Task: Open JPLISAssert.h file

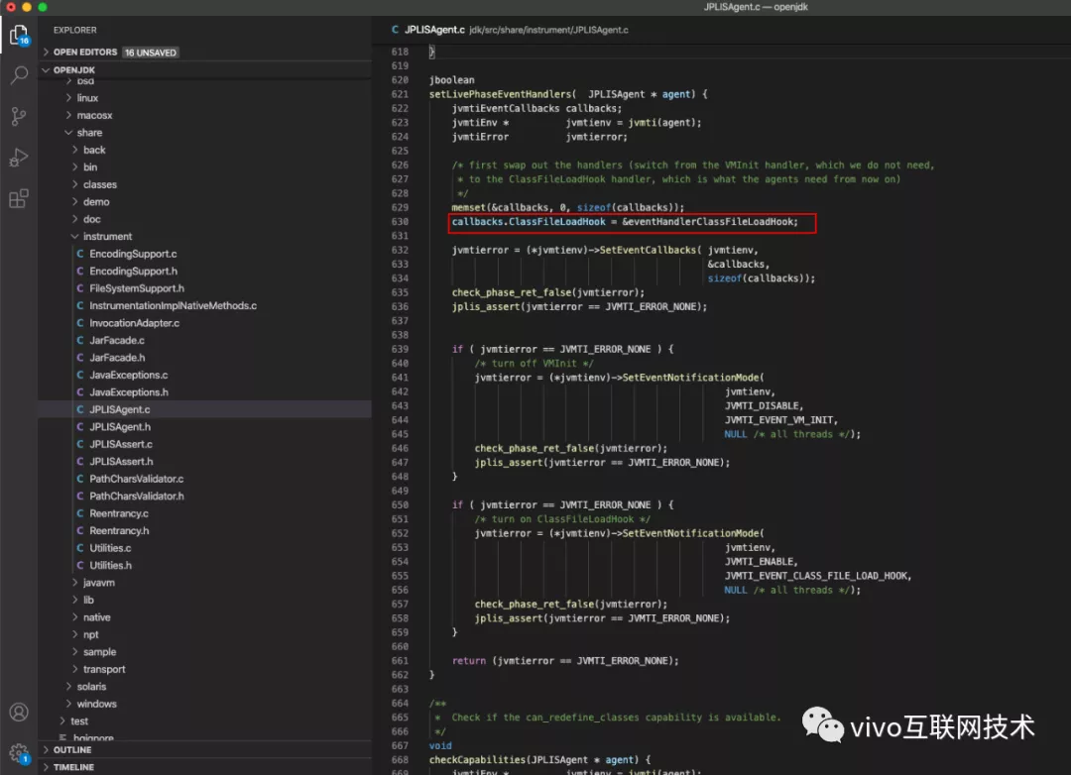Action: point(121,462)
